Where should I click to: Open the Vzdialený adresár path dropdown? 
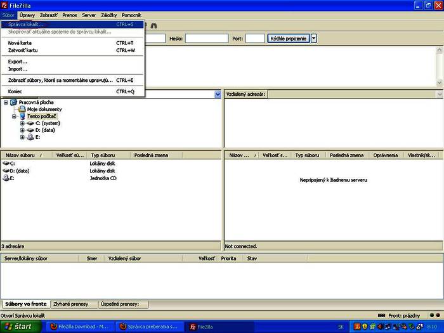coord(440,95)
